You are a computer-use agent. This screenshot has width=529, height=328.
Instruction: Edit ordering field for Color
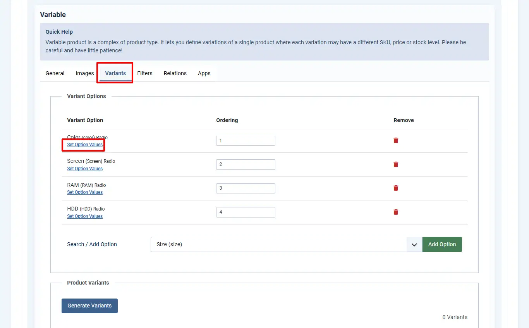click(246, 141)
